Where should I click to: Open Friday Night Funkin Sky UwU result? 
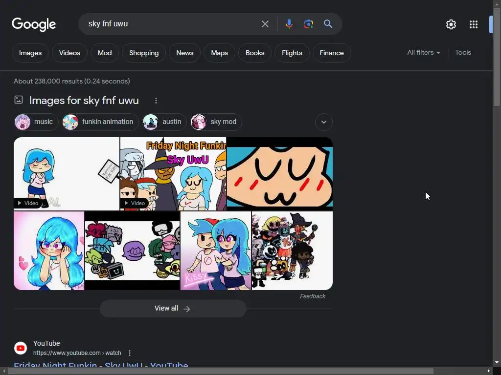pos(101,365)
